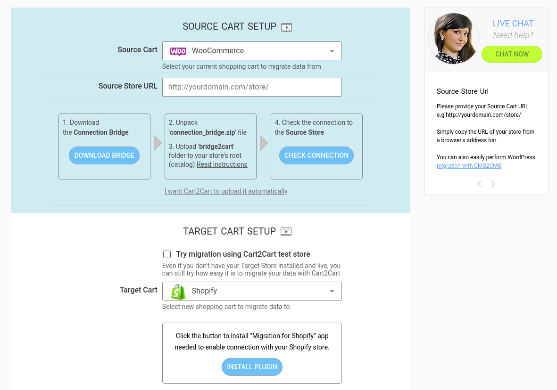Click "I want Cart2Cart to upload it automatically"

click(x=225, y=191)
